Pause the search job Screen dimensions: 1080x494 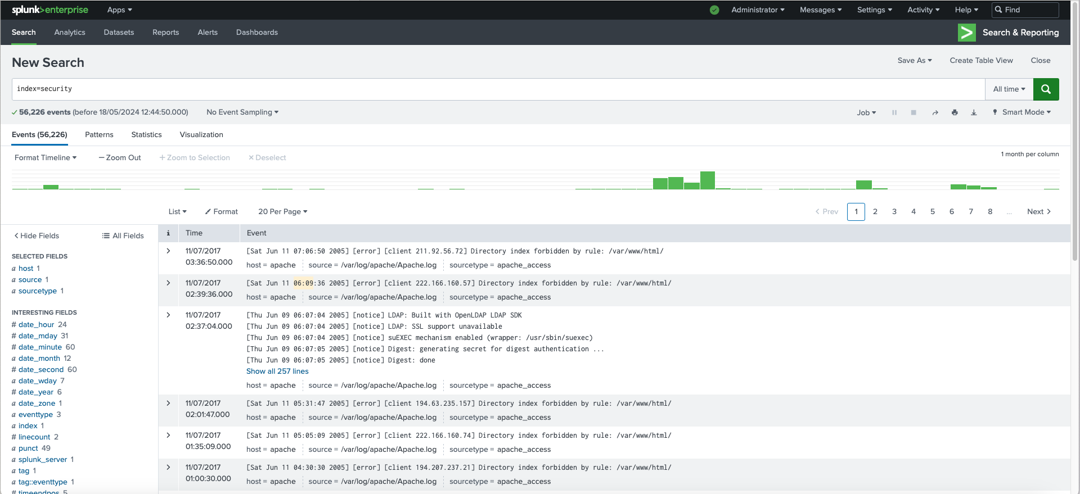(894, 112)
